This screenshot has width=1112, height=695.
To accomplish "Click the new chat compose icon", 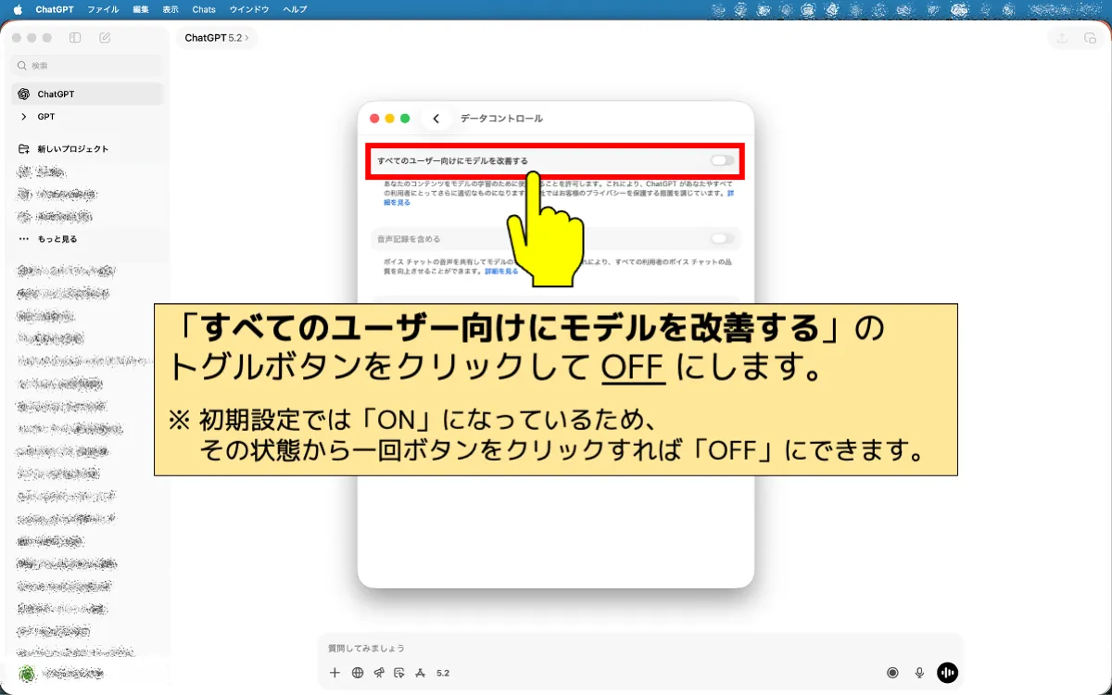I will 104,37.
